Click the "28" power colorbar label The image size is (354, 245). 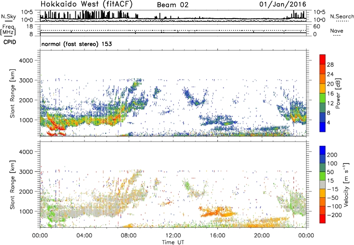(330, 65)
